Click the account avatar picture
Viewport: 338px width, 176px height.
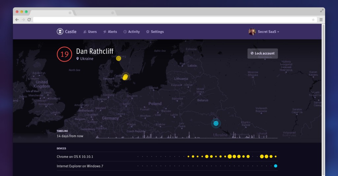pyautogui.click(x=252, y=32)
